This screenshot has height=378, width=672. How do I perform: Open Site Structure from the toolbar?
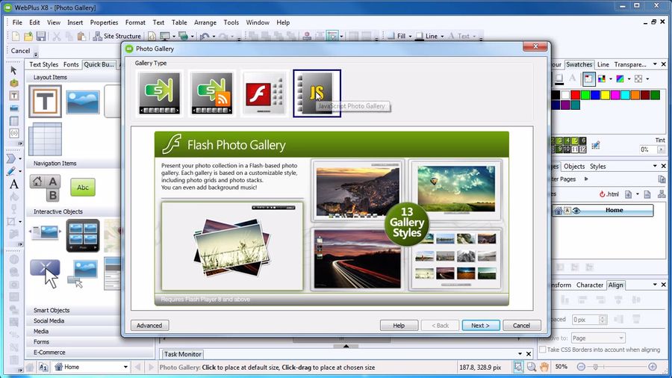(117, 37)
